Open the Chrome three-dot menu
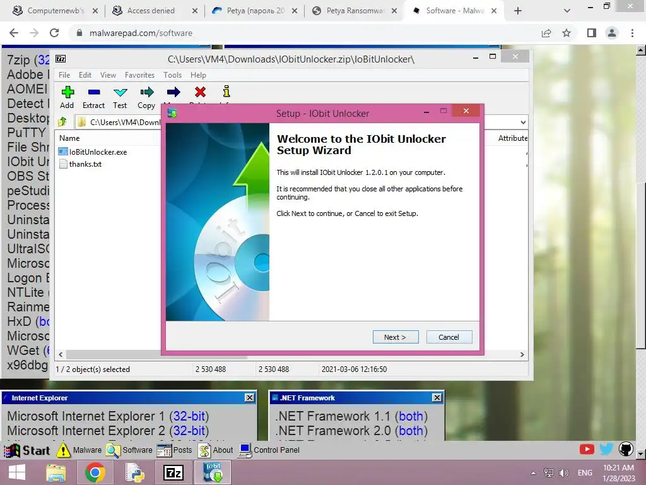 coord(632,33)
